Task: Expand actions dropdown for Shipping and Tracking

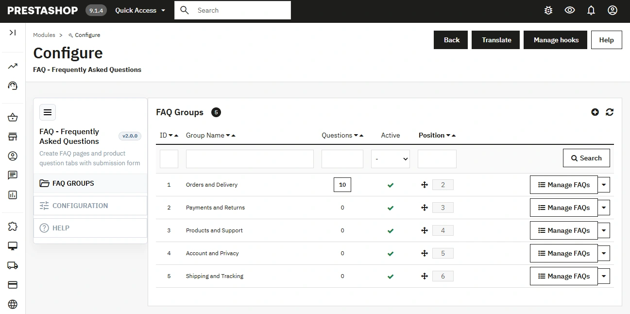Action: coord(604,276)
